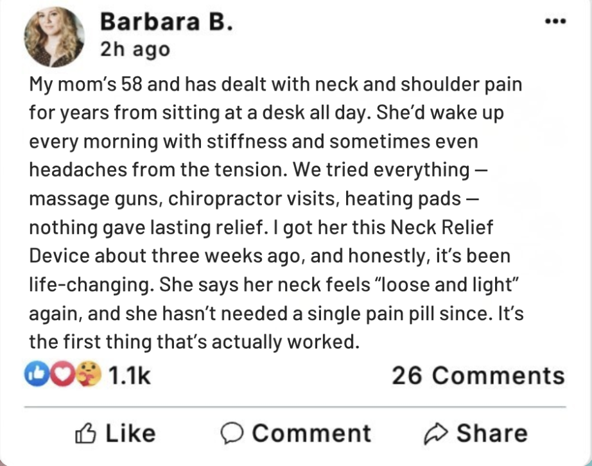Click the blue thumbs-up reaction icon
Viewport: 592px width, 466px height.
(37, 375)
